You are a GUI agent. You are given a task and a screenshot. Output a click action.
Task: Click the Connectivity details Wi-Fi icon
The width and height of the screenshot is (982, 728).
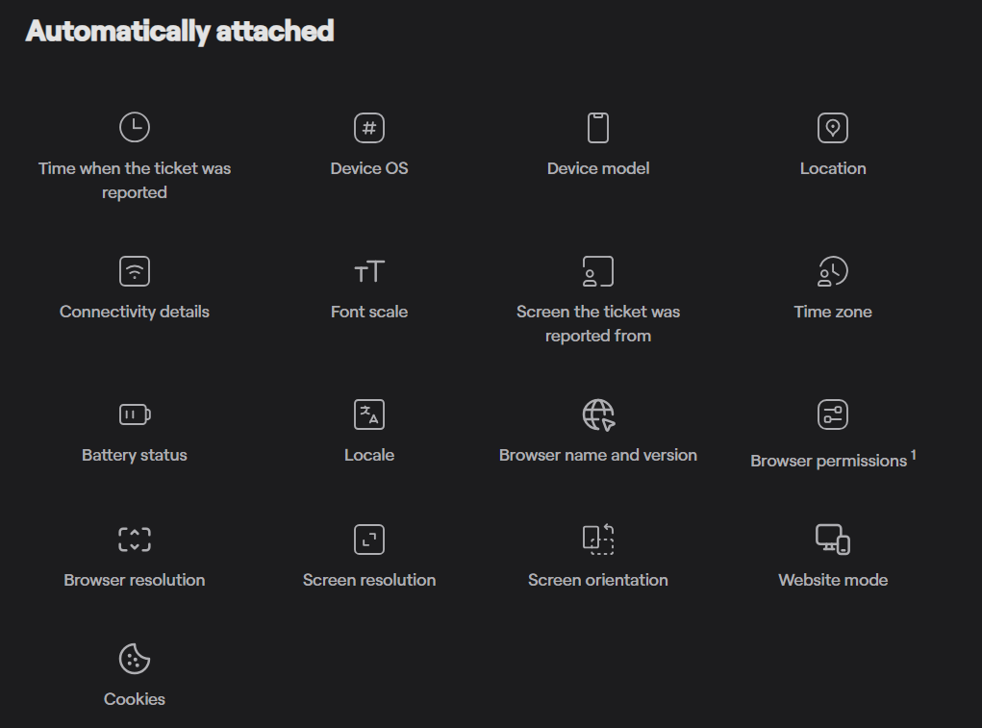(134, 271)
